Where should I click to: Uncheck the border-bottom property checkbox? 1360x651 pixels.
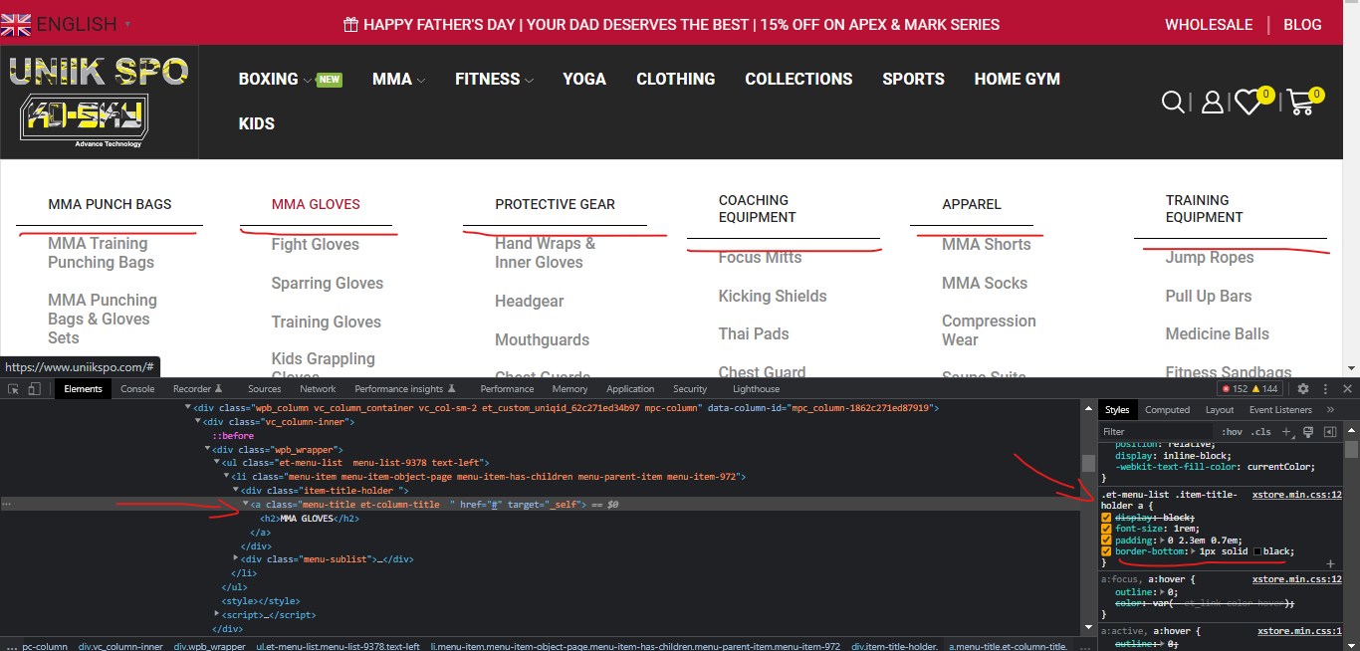coord(1107,551)
